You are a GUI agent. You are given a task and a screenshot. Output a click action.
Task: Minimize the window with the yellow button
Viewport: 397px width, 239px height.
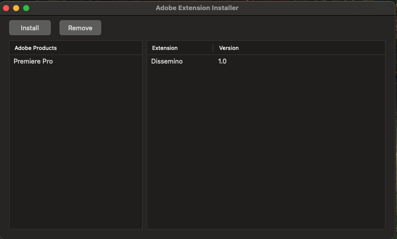click(x=16, y=8)
